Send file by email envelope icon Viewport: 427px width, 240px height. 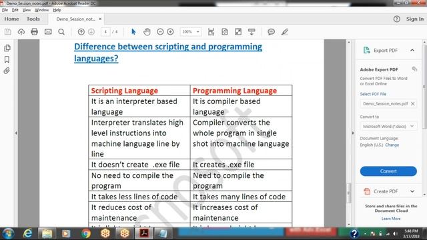click(x=48, y=32)
